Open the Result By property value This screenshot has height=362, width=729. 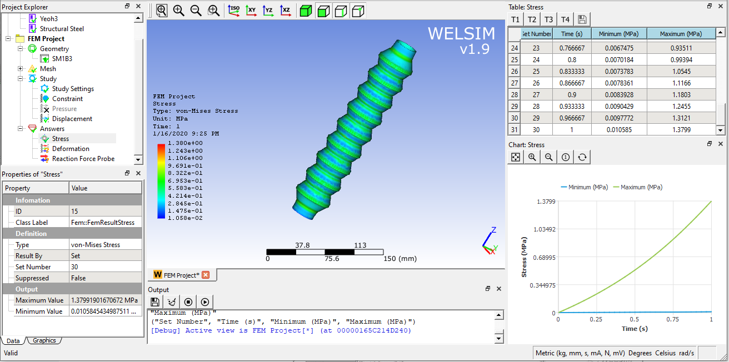tap(105, 256)
